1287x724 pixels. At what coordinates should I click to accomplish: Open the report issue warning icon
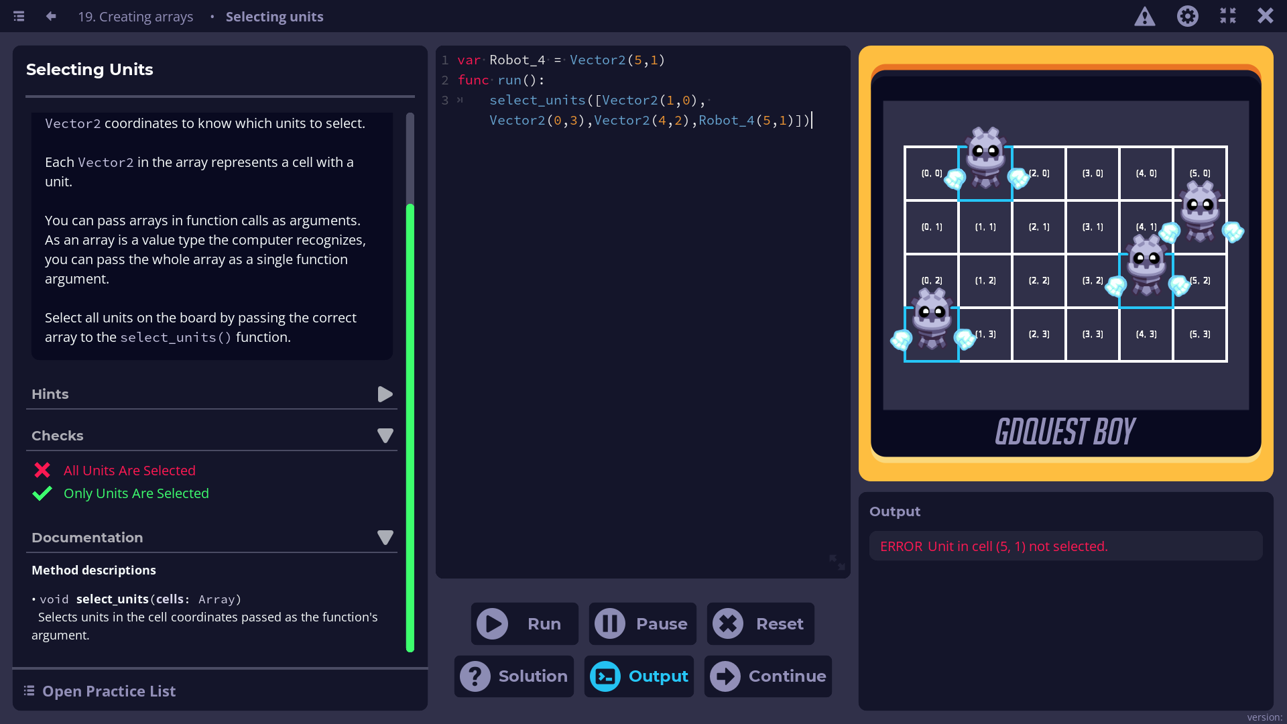[x=1145, y=16]
